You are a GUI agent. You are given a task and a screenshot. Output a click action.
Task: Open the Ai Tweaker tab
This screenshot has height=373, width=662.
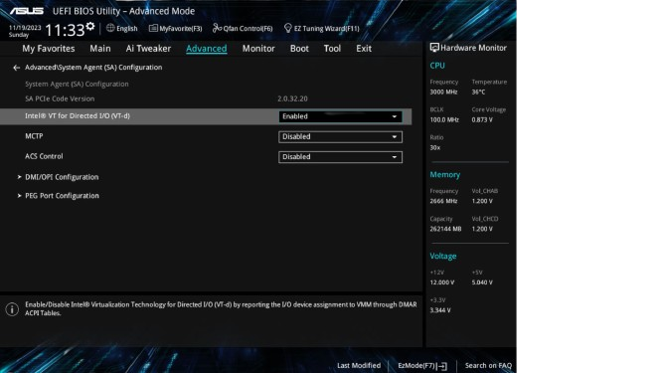(148, 49)
